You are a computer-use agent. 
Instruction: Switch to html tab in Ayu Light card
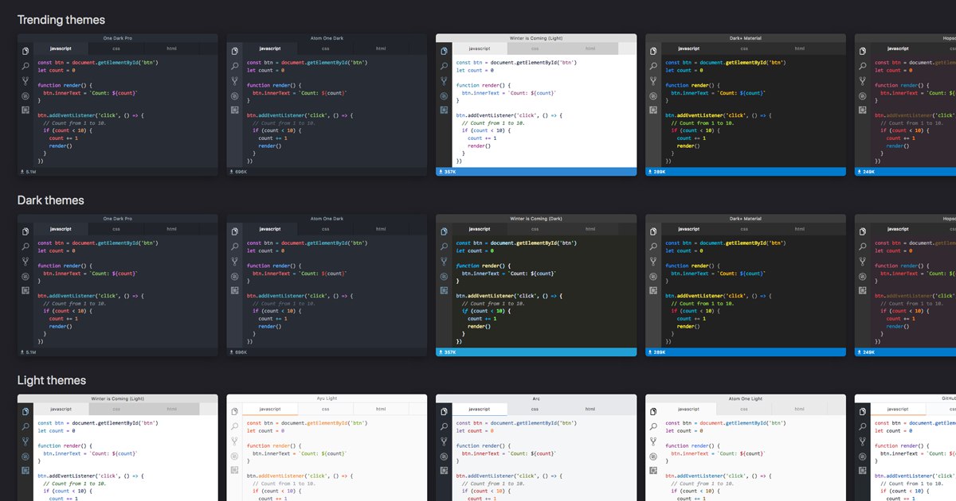click(x=381, y=409)
